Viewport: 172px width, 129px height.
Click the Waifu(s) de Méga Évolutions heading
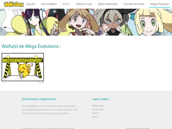point(31,46)
